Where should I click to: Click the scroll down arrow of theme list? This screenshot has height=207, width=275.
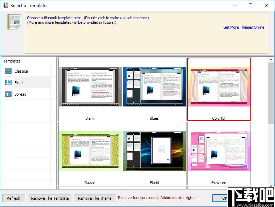271,186
